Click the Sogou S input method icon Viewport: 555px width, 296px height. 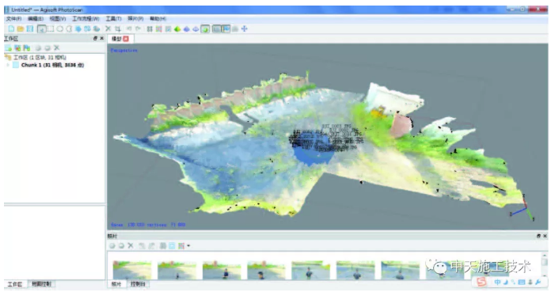click(481, 282)
